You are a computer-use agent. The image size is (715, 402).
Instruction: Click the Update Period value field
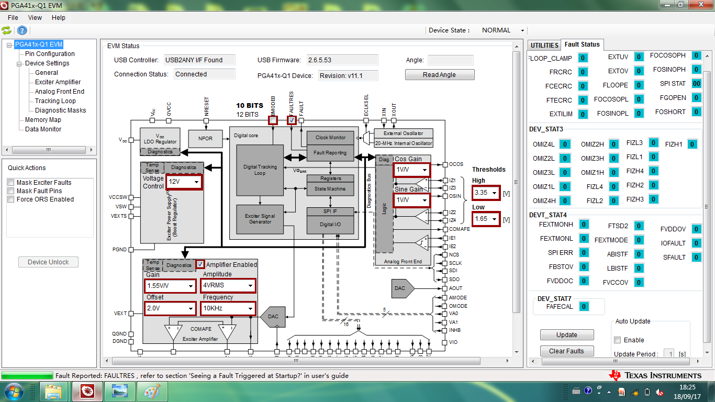[669, 354]
